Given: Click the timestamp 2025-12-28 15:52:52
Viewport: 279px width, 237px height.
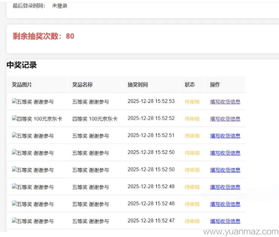Looking at the screenshot, I should [151, 118].
